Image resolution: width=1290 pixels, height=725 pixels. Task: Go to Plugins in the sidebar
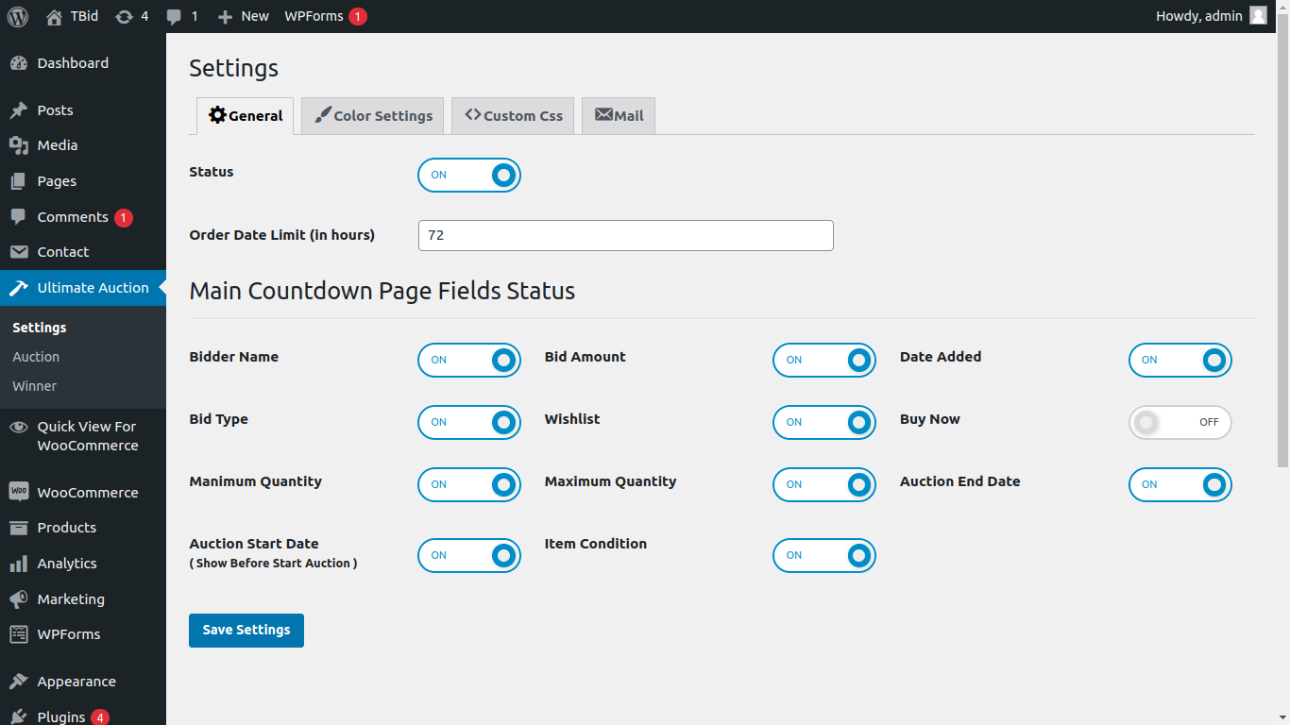tap(61, 717)
